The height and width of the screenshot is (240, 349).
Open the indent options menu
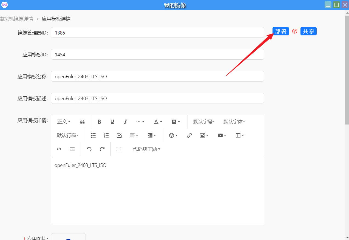[x=152, y=135]
